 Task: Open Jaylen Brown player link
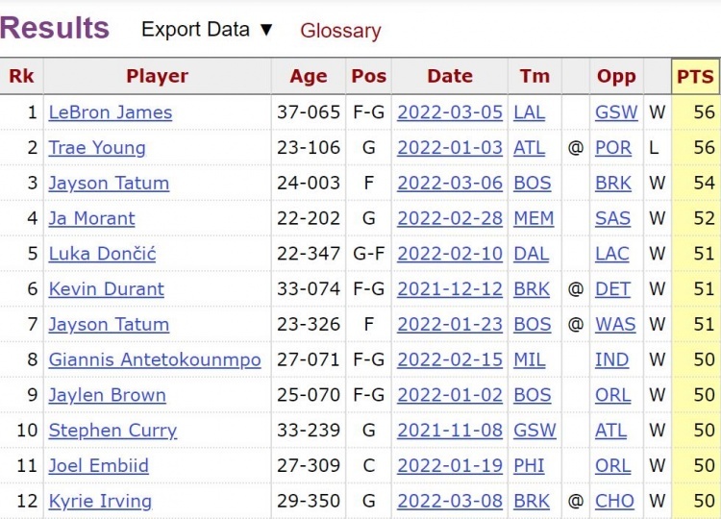point(107,395)
